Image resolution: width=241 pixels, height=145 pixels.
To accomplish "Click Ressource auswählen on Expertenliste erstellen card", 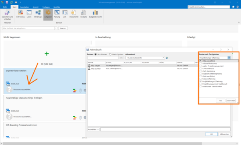I will point(22,89).
